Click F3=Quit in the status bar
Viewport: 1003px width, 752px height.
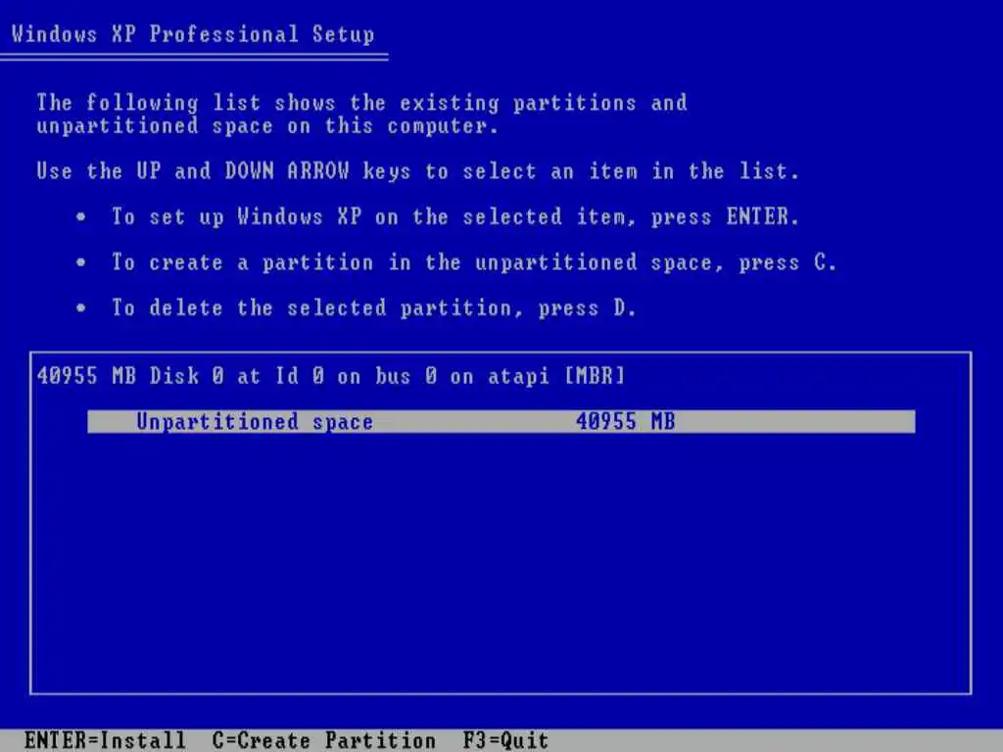[505, 740]
